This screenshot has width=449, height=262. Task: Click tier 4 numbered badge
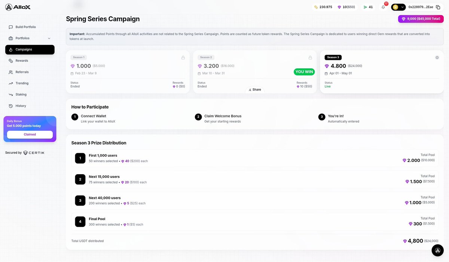[80, 222]
